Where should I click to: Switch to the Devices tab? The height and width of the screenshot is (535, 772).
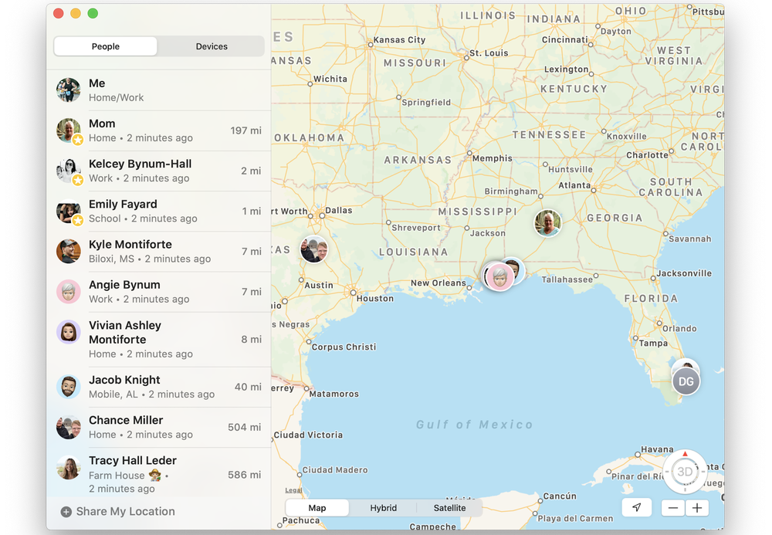point(212,46)
